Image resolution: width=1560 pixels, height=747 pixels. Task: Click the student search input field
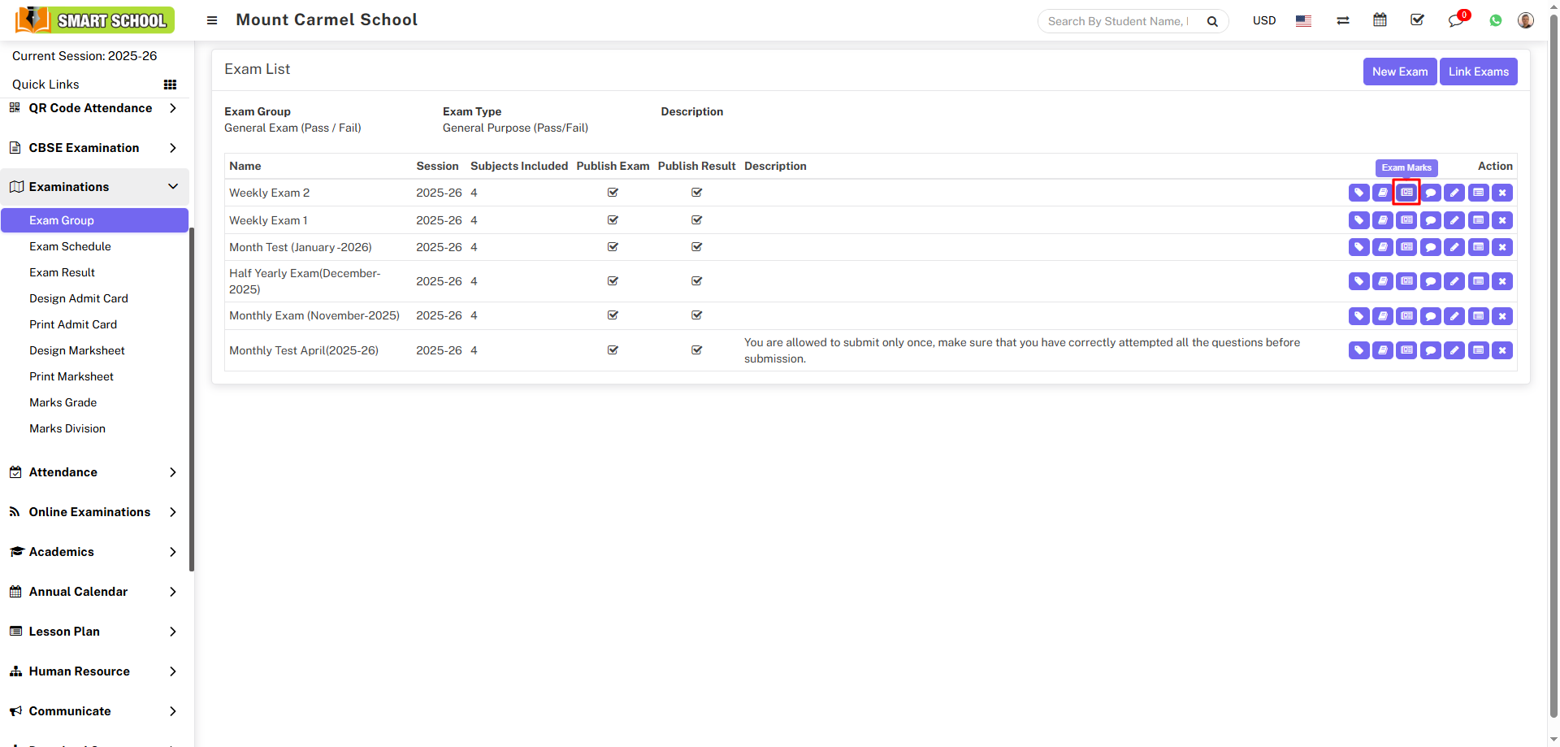[x=1118, y=21]
